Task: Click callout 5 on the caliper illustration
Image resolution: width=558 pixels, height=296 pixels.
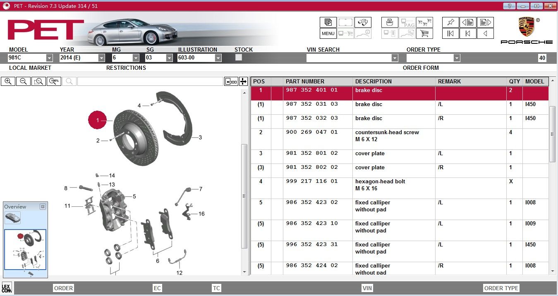Action: tap(134, 197)
